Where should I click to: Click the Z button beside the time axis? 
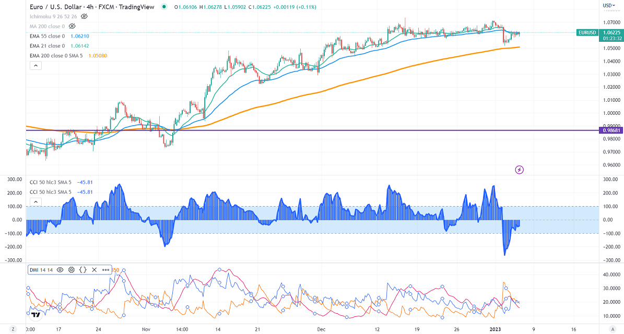pos(13,329)
